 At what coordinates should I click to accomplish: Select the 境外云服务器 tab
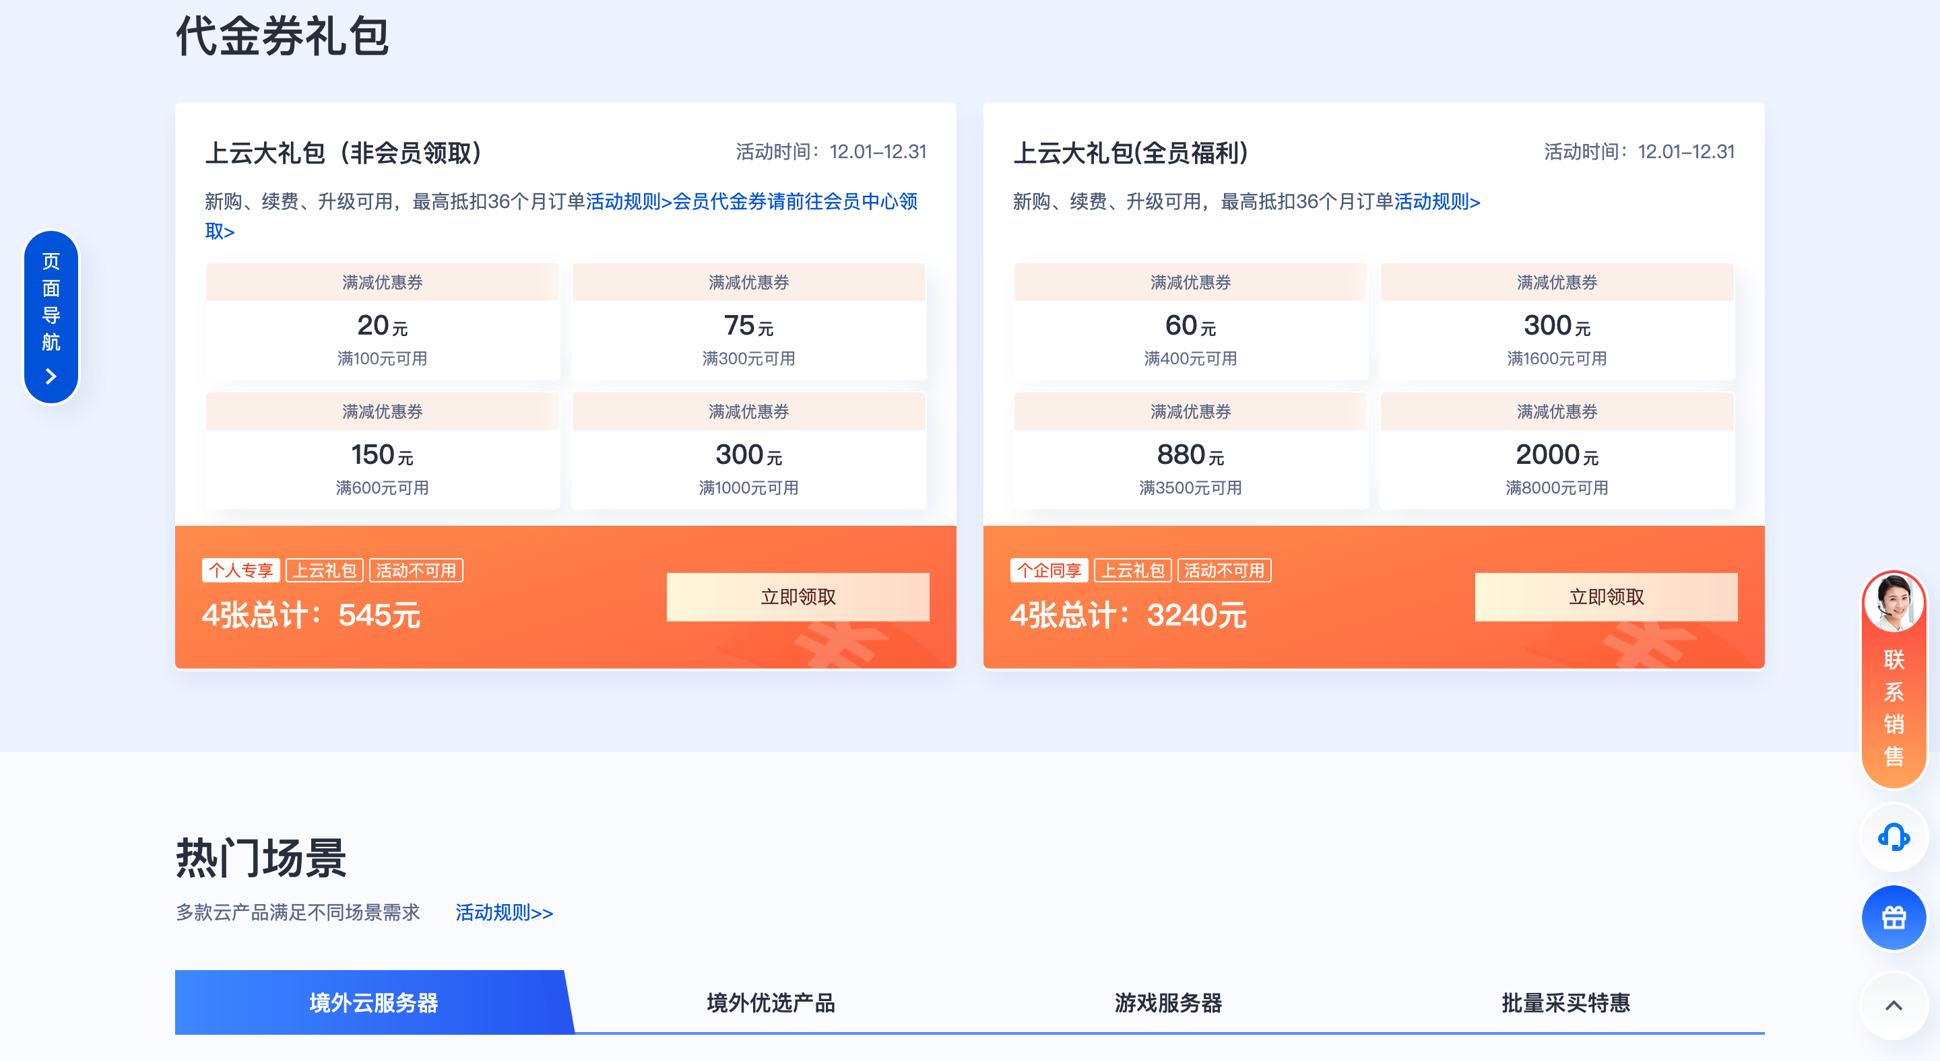(x=375, y=1002)
